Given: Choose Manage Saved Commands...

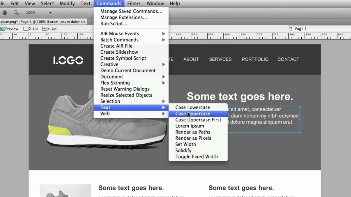Looking at the screenshot, I should (x=131, y=11).
